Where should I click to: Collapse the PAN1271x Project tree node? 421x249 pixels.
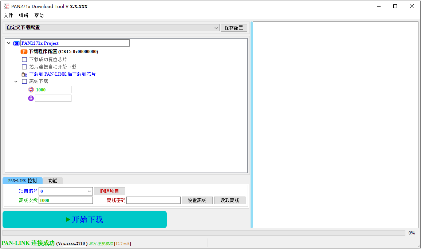(9, 43)
